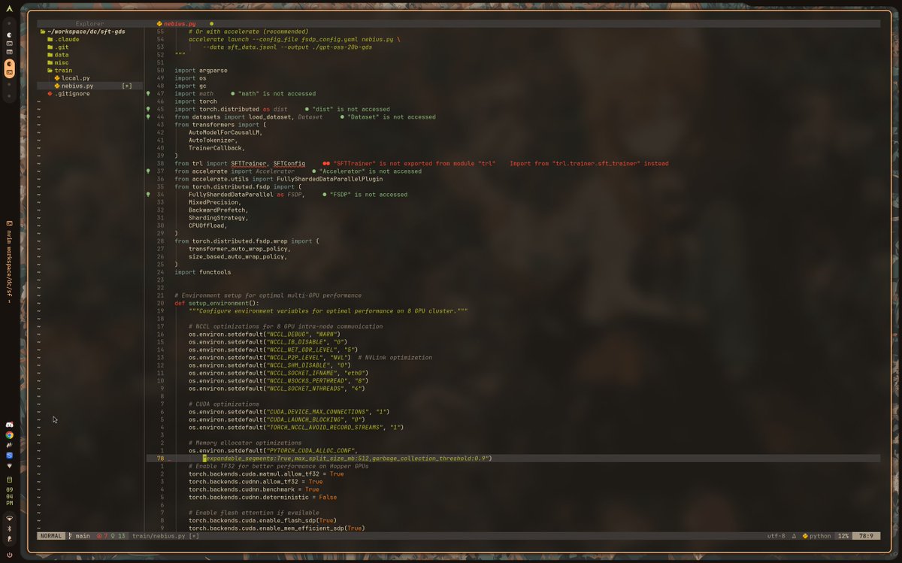
Task: Click train/nebius.py path in statusline
Action: click(159, 536)
